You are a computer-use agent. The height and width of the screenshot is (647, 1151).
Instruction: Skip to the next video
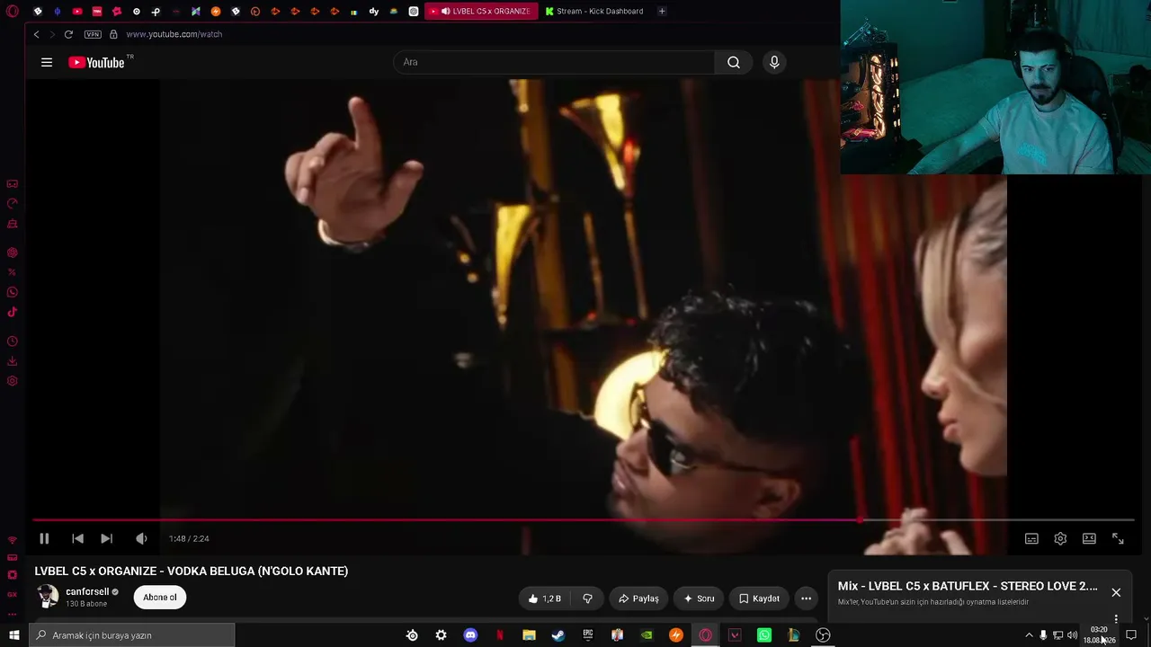106,538
